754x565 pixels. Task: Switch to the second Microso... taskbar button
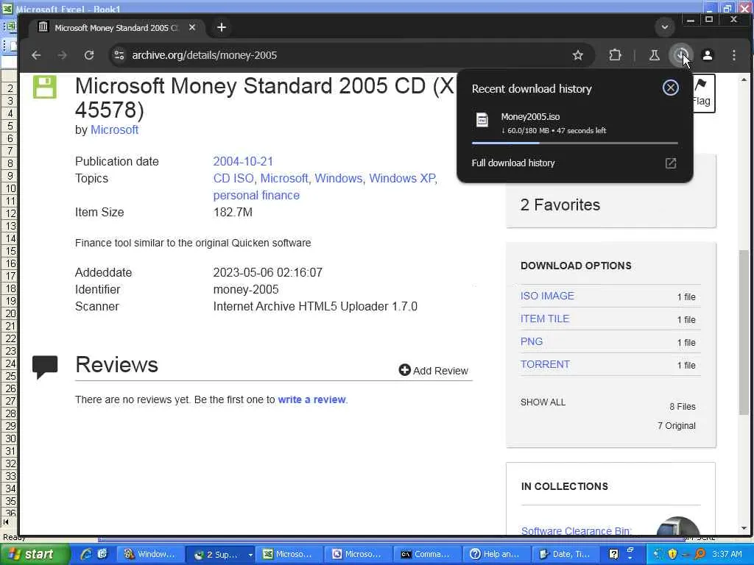[x=359, y=554]
